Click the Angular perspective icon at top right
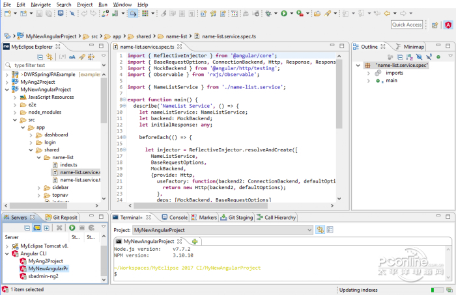This screenshot has width=456, height=295. 449,25
